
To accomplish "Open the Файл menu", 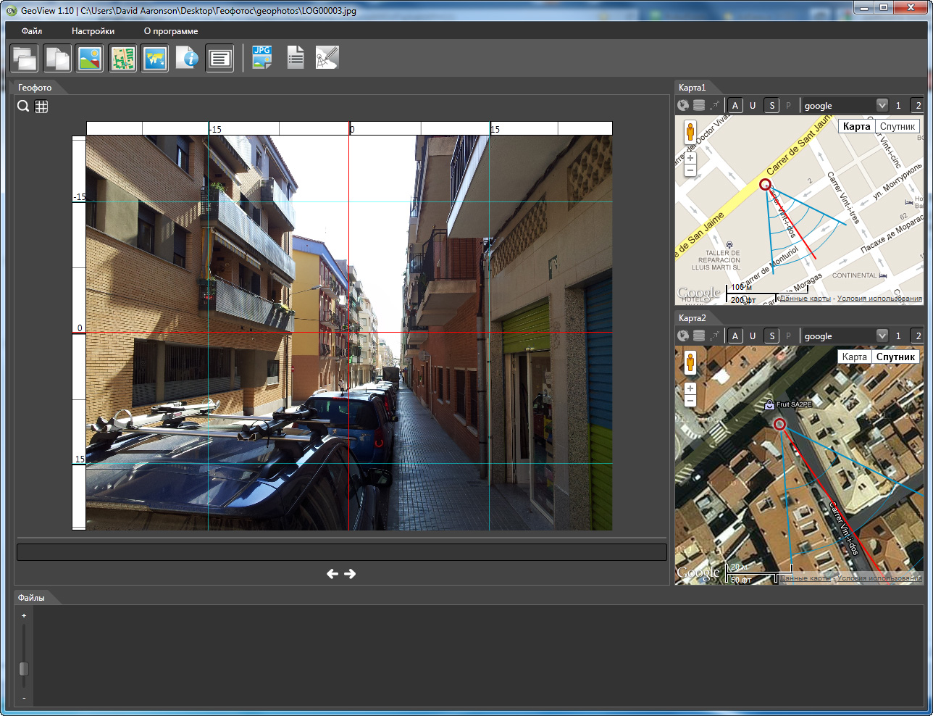I will pos(32,31).
